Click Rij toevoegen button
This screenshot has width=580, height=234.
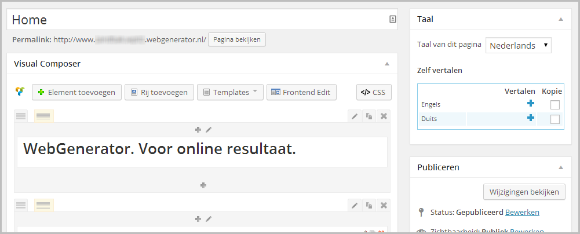pos(159,92)
